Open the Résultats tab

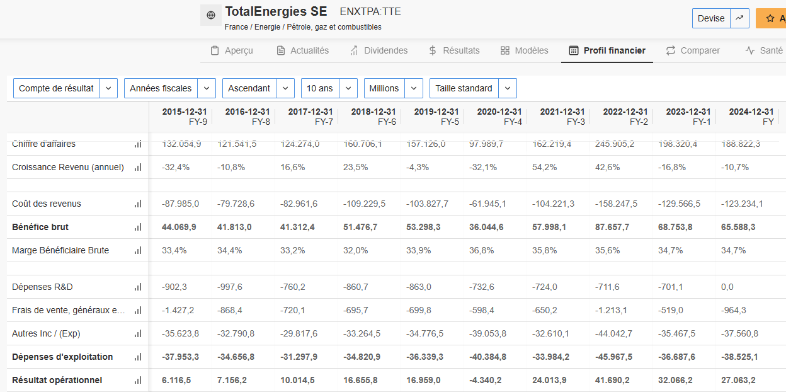(x=453, y=50)
